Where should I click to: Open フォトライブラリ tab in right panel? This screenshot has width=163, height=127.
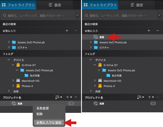(100, 5)
